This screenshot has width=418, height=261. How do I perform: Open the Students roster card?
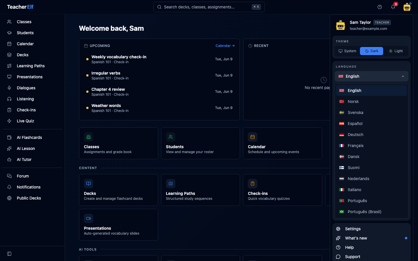[x=201, y=143]
